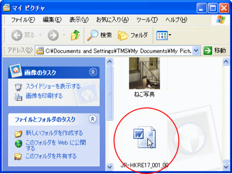Minimize the マイ ピクチャ window
The image size is (232, 174).
point(202,8)
